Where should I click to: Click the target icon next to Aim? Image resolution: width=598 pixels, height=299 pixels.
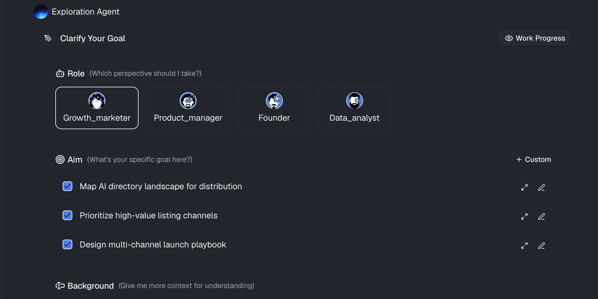coord(60,160)
